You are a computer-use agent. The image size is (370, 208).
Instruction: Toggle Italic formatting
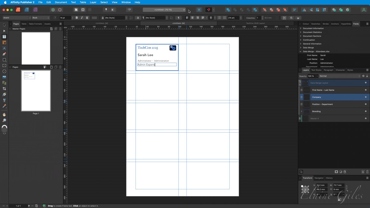coord(82,18)
